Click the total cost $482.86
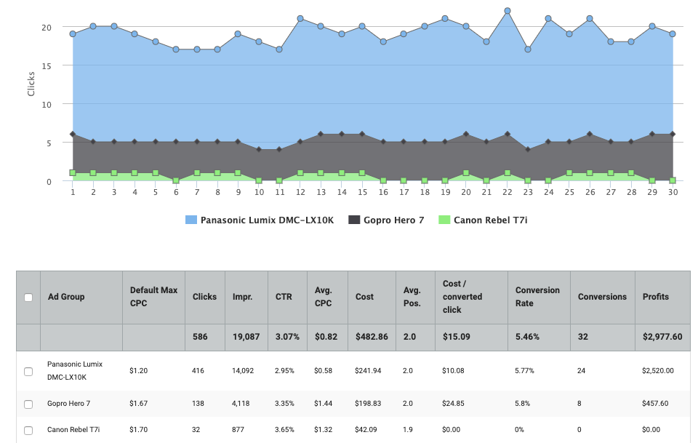This screenshot has width=698, height=443. (x=372, y=337)
